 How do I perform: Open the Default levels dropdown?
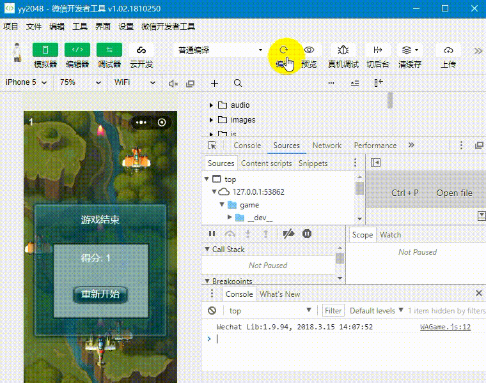(376, 310)
